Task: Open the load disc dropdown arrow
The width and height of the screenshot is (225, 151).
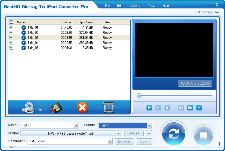Action: pos(40,110)
